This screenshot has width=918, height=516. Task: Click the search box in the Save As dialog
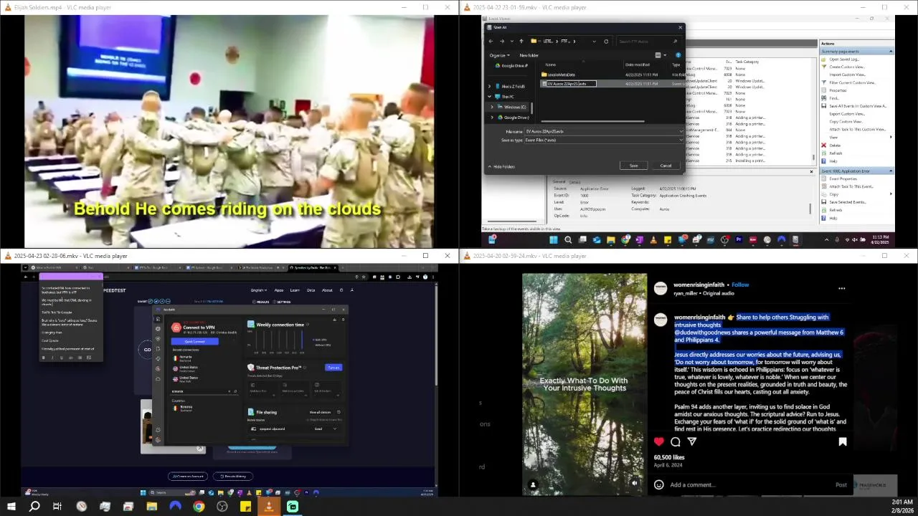coord(648,41)
